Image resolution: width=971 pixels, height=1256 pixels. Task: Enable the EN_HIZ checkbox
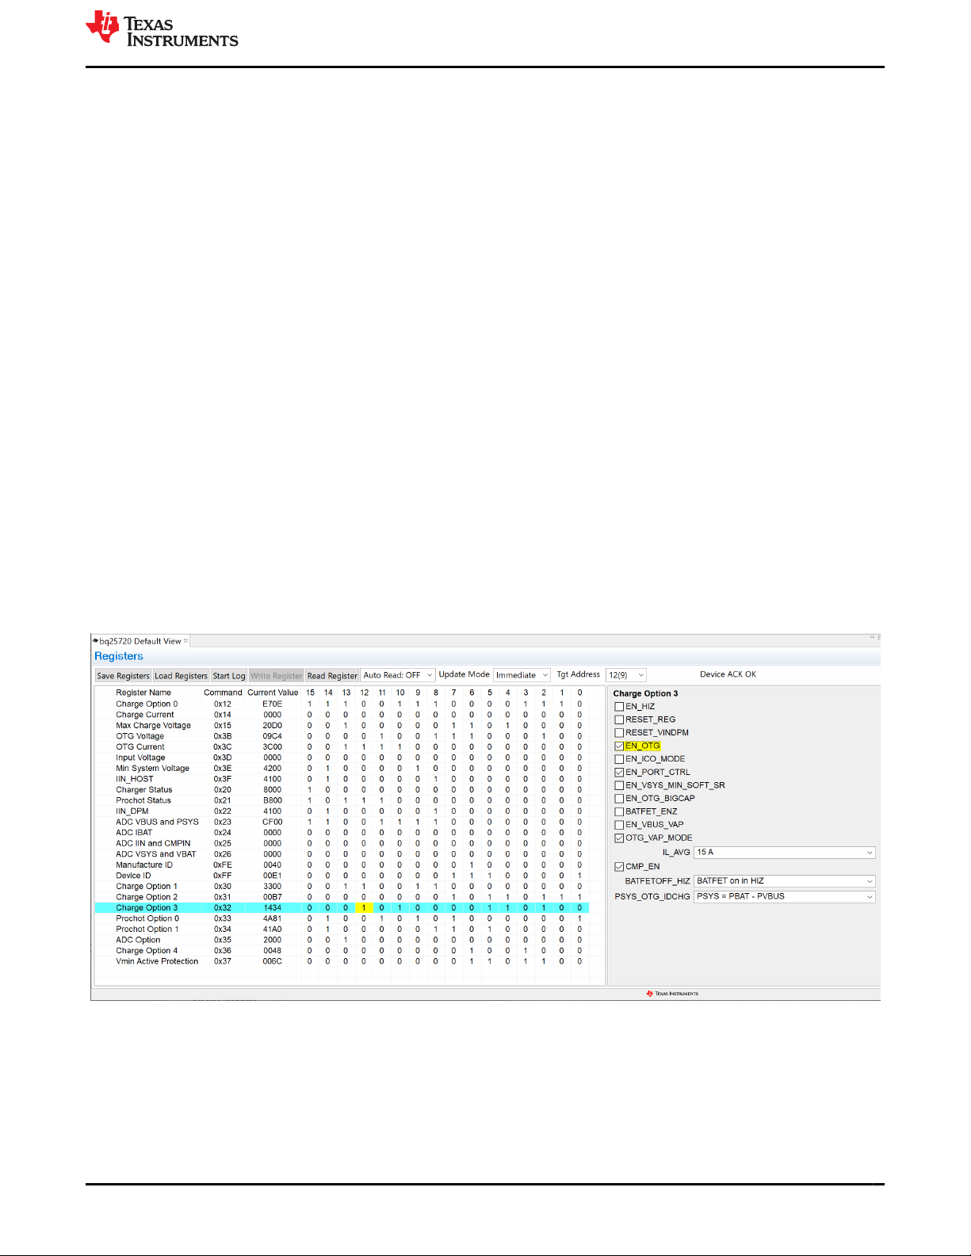pos(619,706)
